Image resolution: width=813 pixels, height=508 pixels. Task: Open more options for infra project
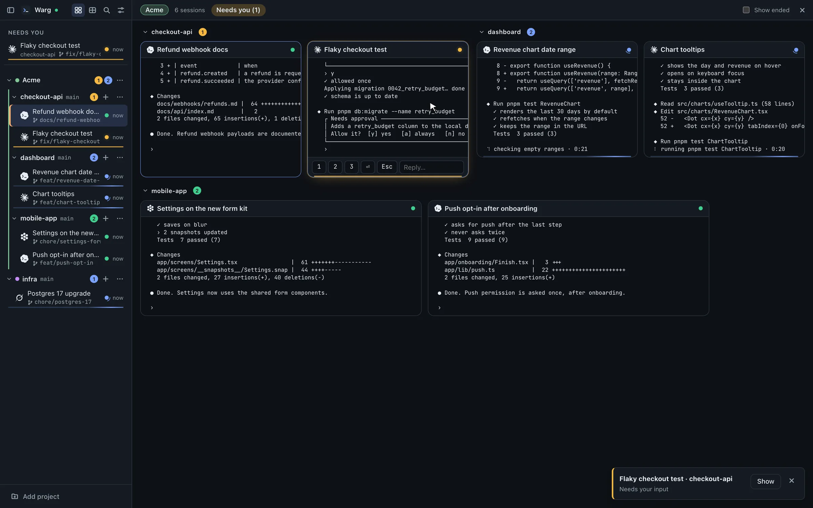[120, 279]
